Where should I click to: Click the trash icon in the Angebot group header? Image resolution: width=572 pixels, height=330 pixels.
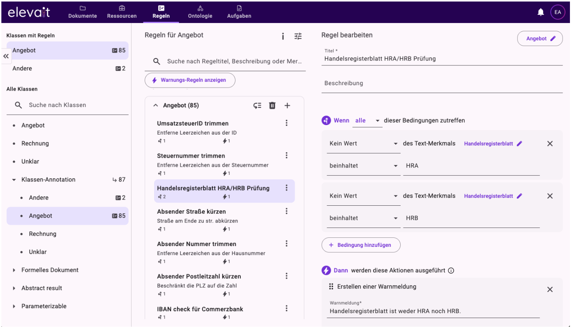272,105
